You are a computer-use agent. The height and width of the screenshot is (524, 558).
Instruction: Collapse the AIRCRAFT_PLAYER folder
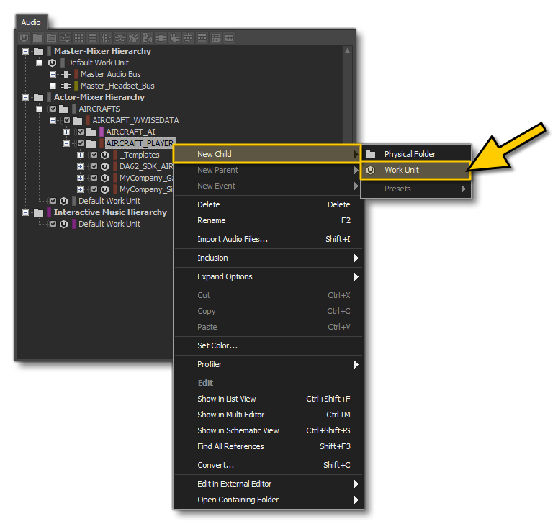click(66, 143)
